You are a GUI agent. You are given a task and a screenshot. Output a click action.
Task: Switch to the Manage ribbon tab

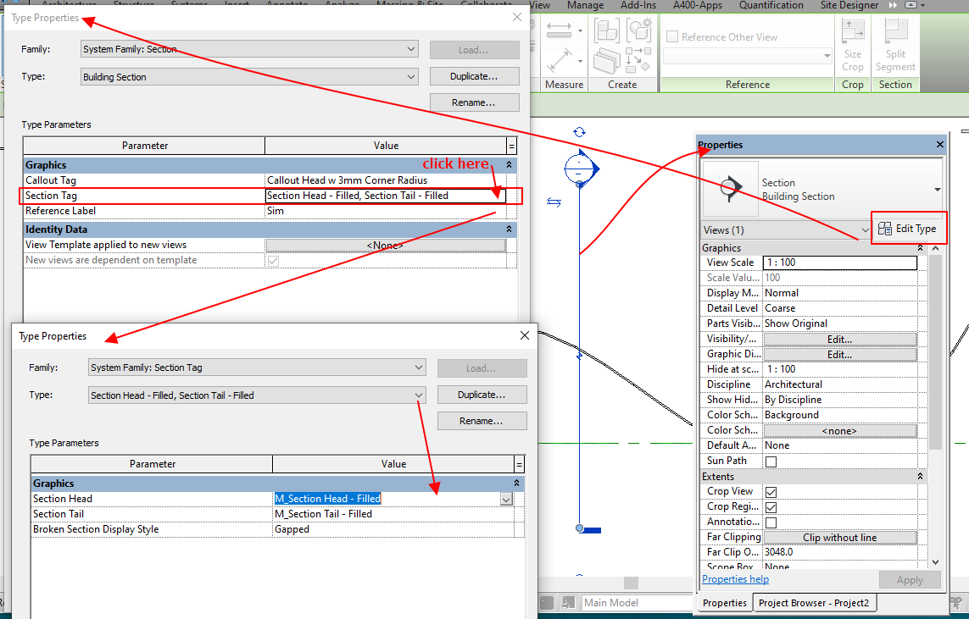tap(585, 5)
